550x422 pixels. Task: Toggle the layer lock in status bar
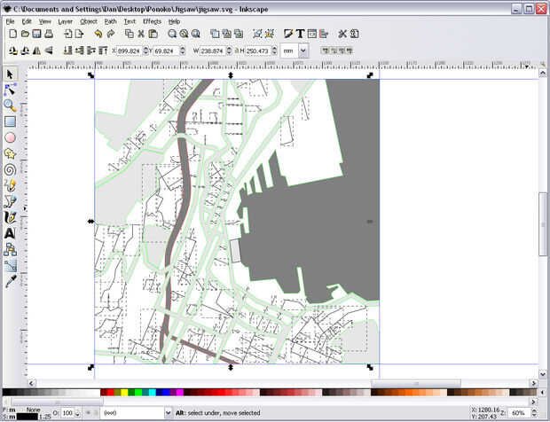97,413
